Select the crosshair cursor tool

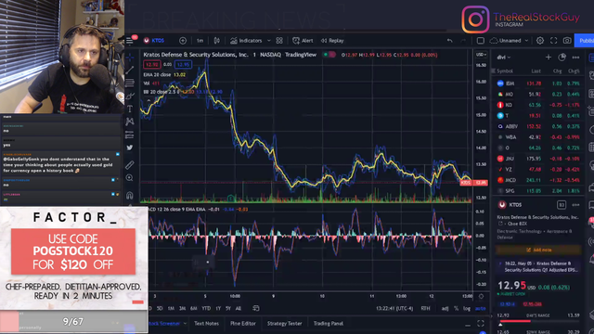130,58
